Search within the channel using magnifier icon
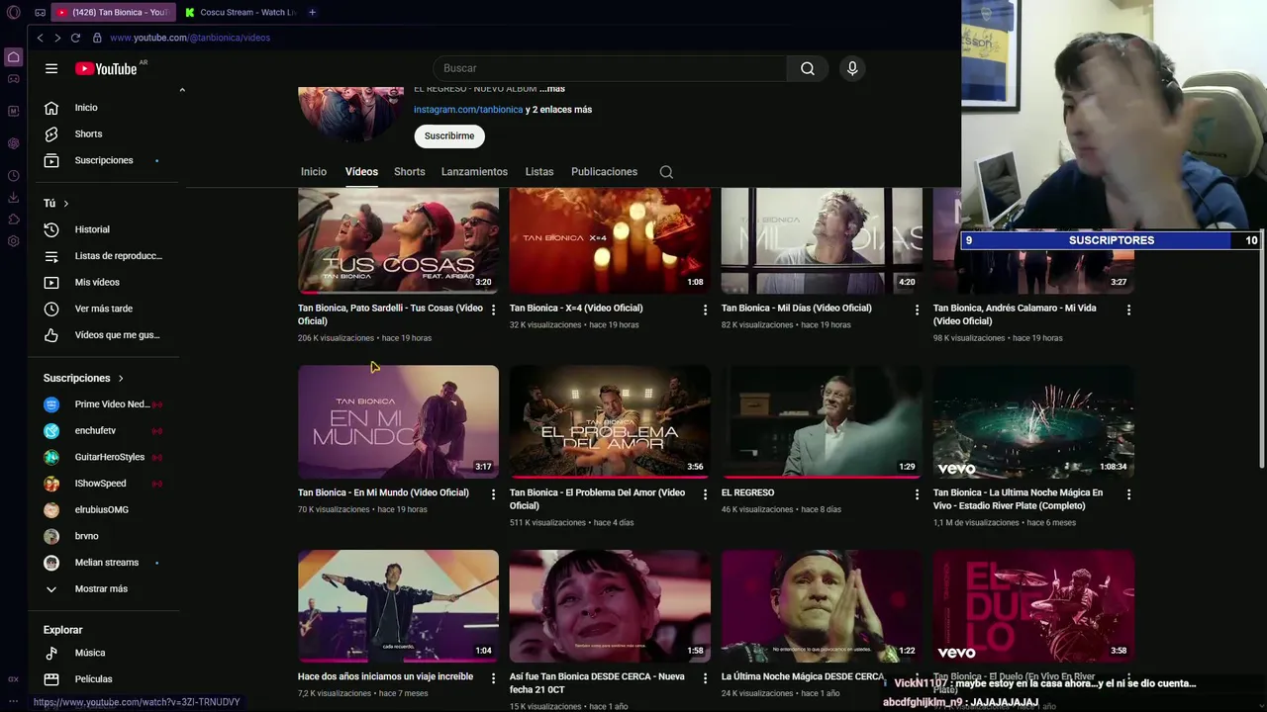This screenshot has width=1267, height=712. pos(666,172)
